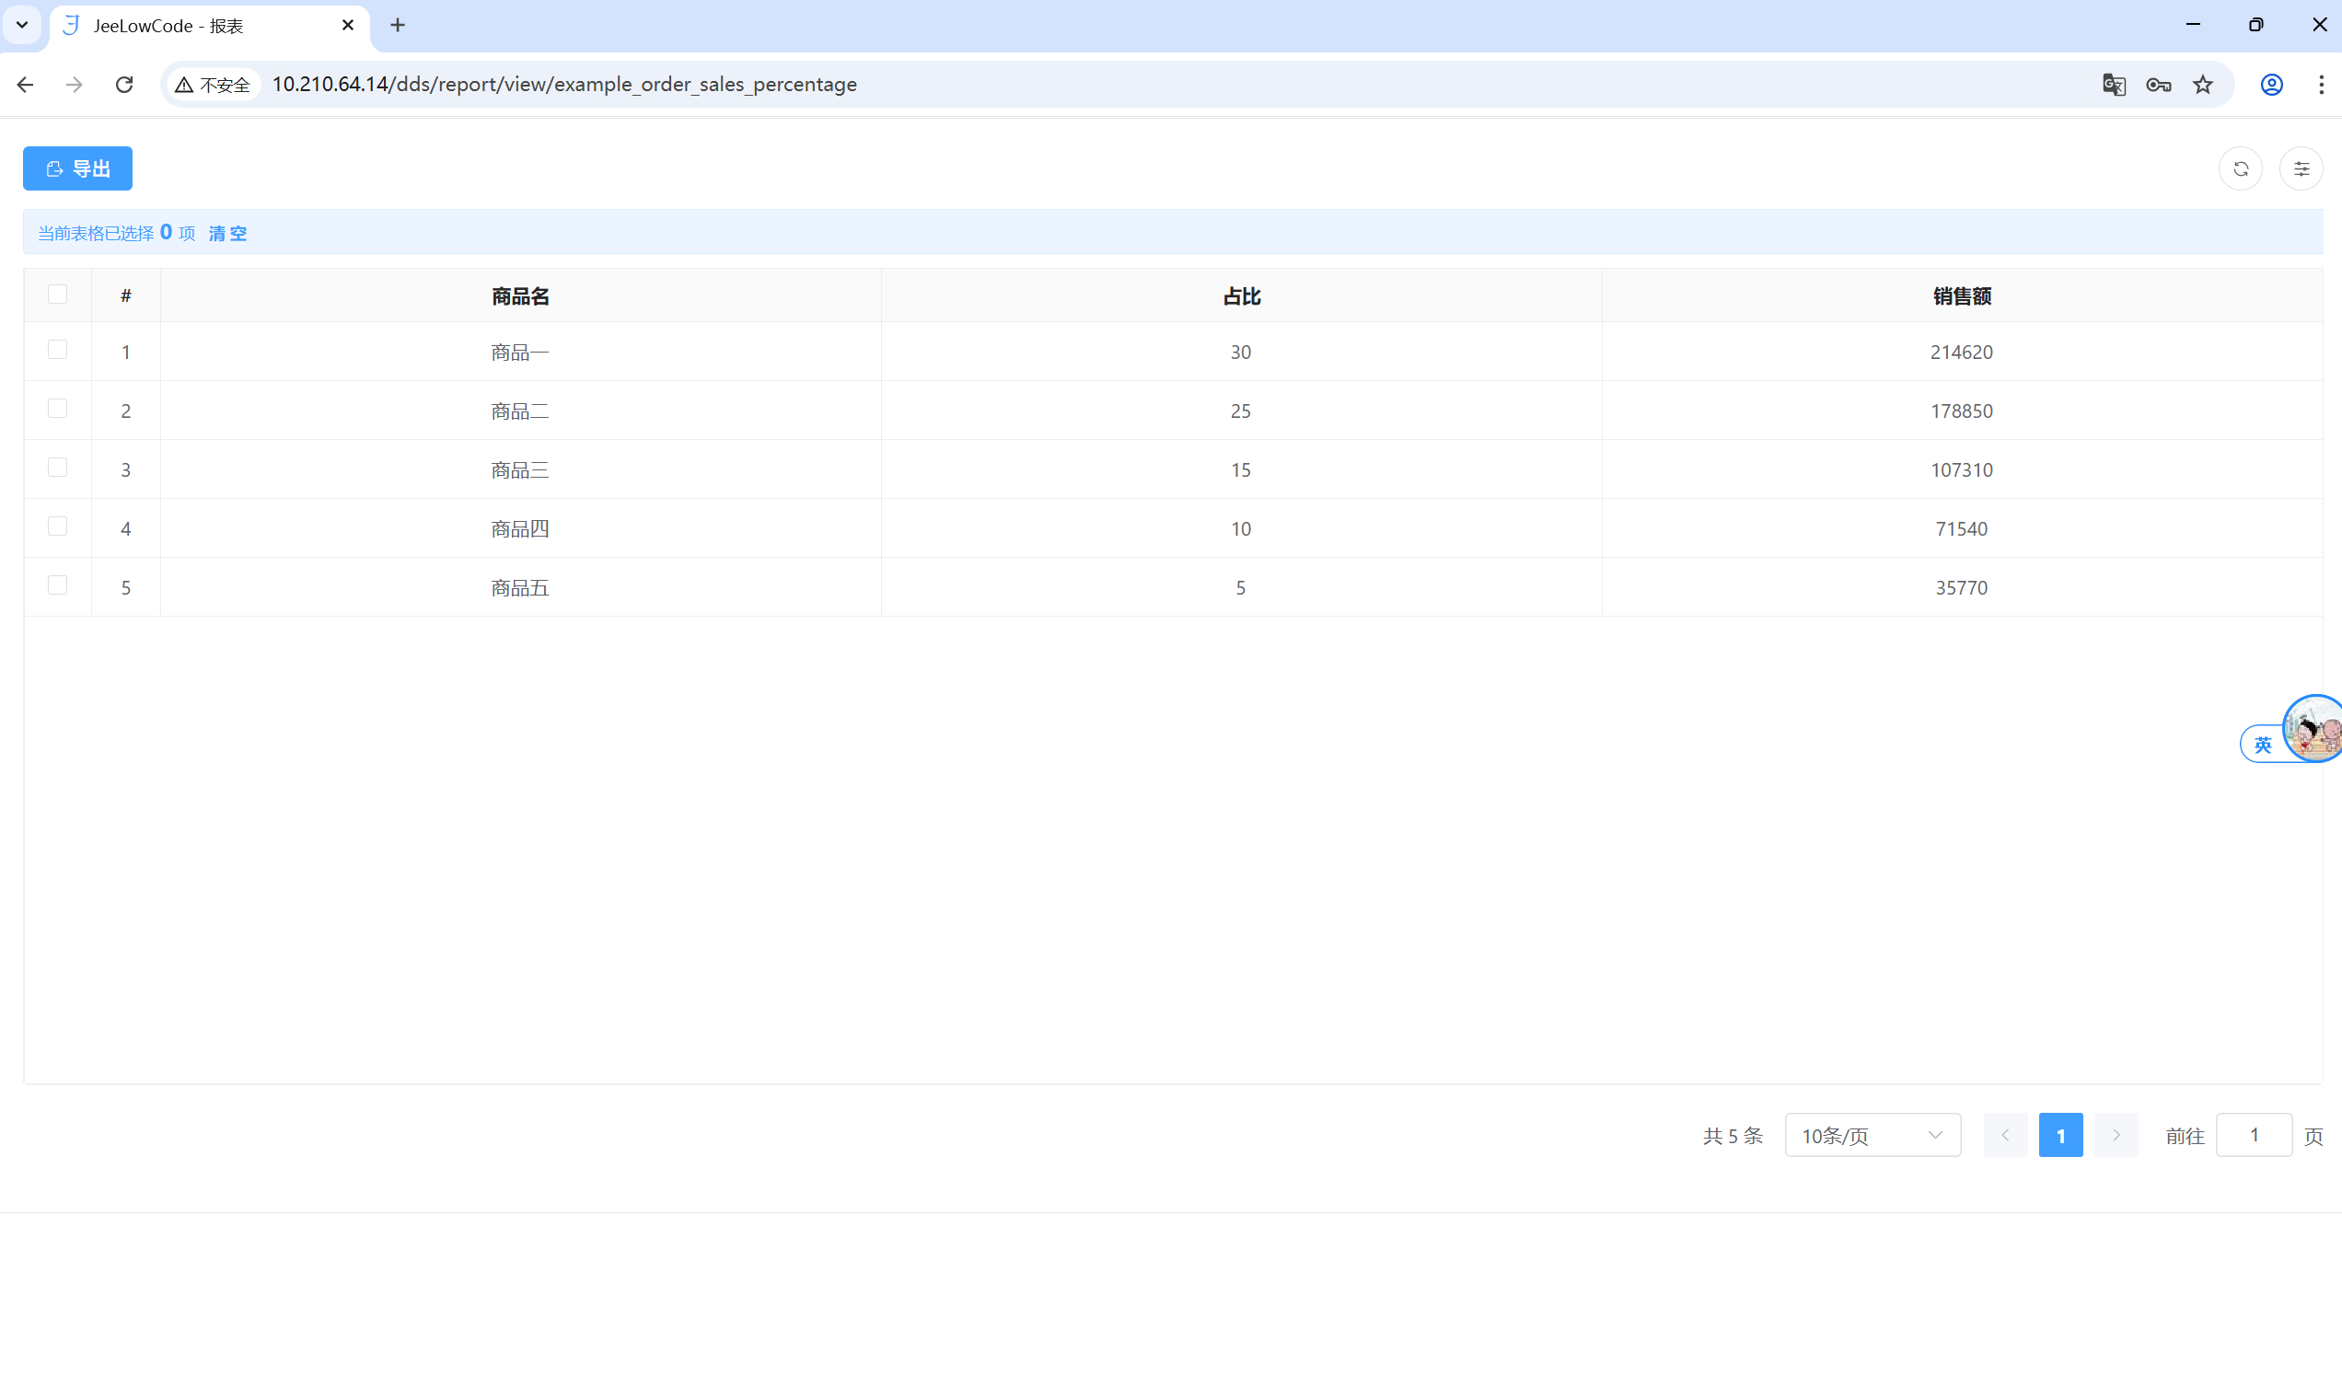Reload the page using browser refresh

123,85
